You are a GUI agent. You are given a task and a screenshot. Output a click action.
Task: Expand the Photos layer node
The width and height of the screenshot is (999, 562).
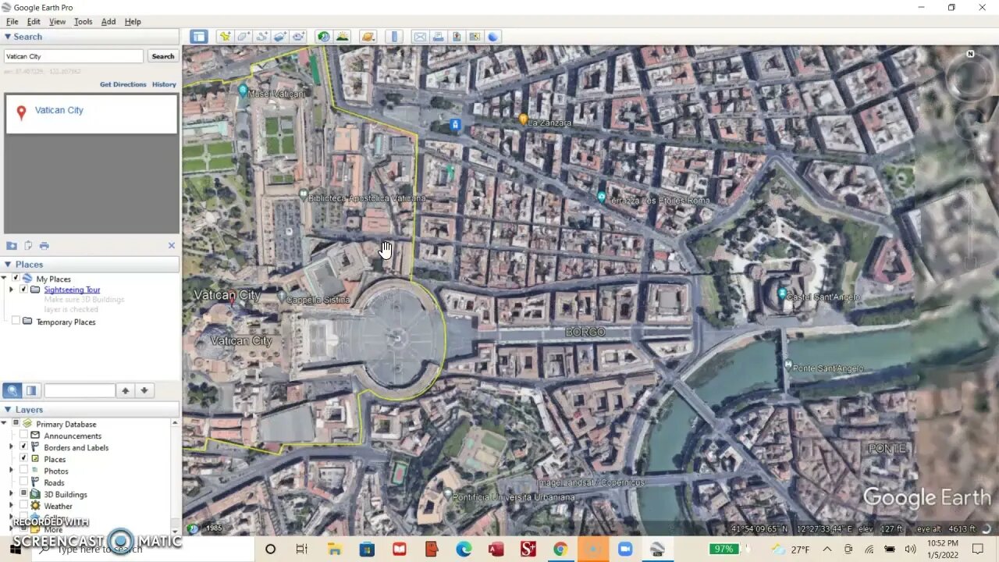11,471
